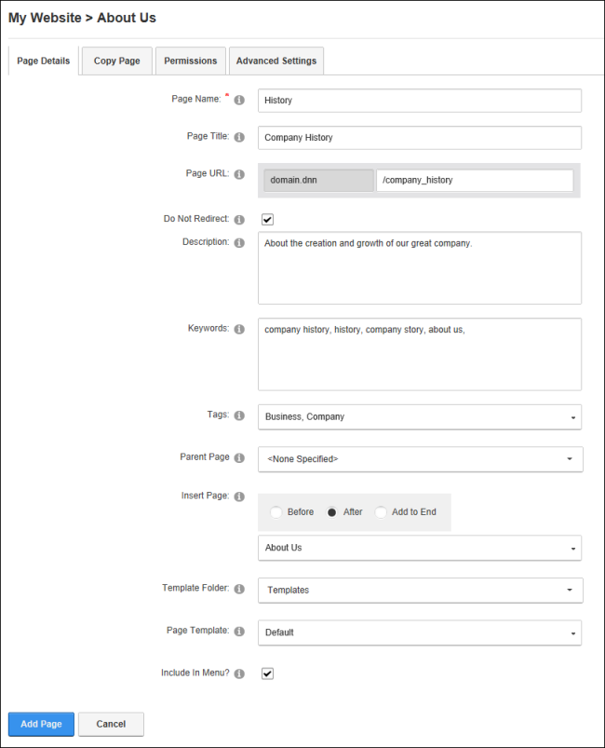This screenshot has width=605, height=748.
Task: Click the info icon next to Page Name
Action: [239, 100]
